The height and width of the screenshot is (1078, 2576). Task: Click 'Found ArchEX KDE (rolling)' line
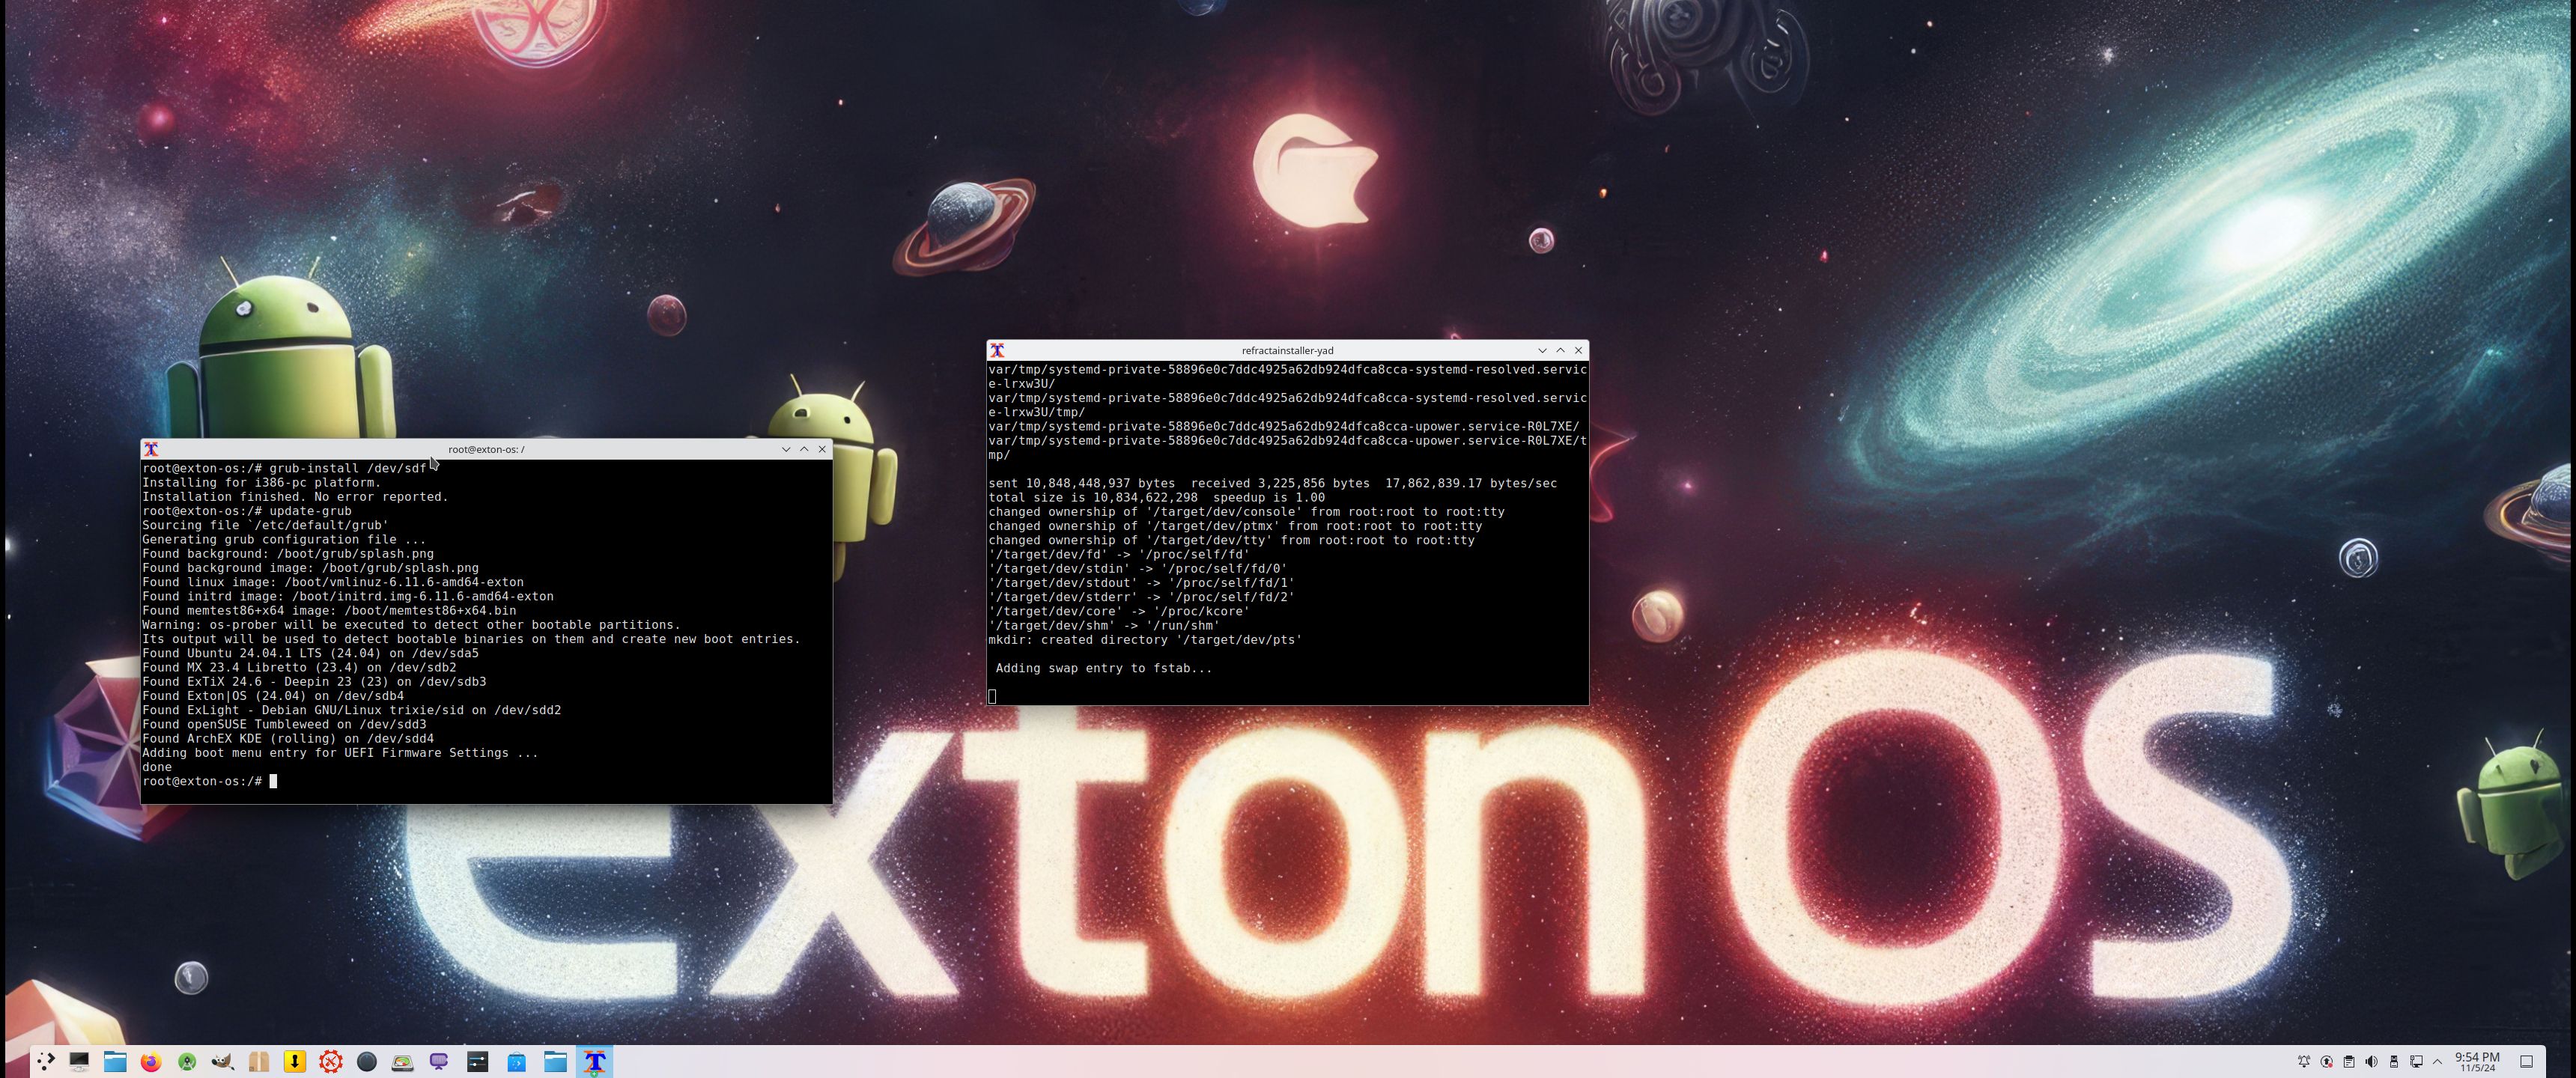click(288, 738)
